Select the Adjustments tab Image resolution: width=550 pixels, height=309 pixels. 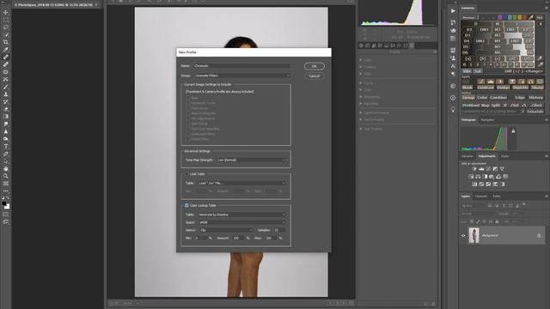tap(487, 156)
